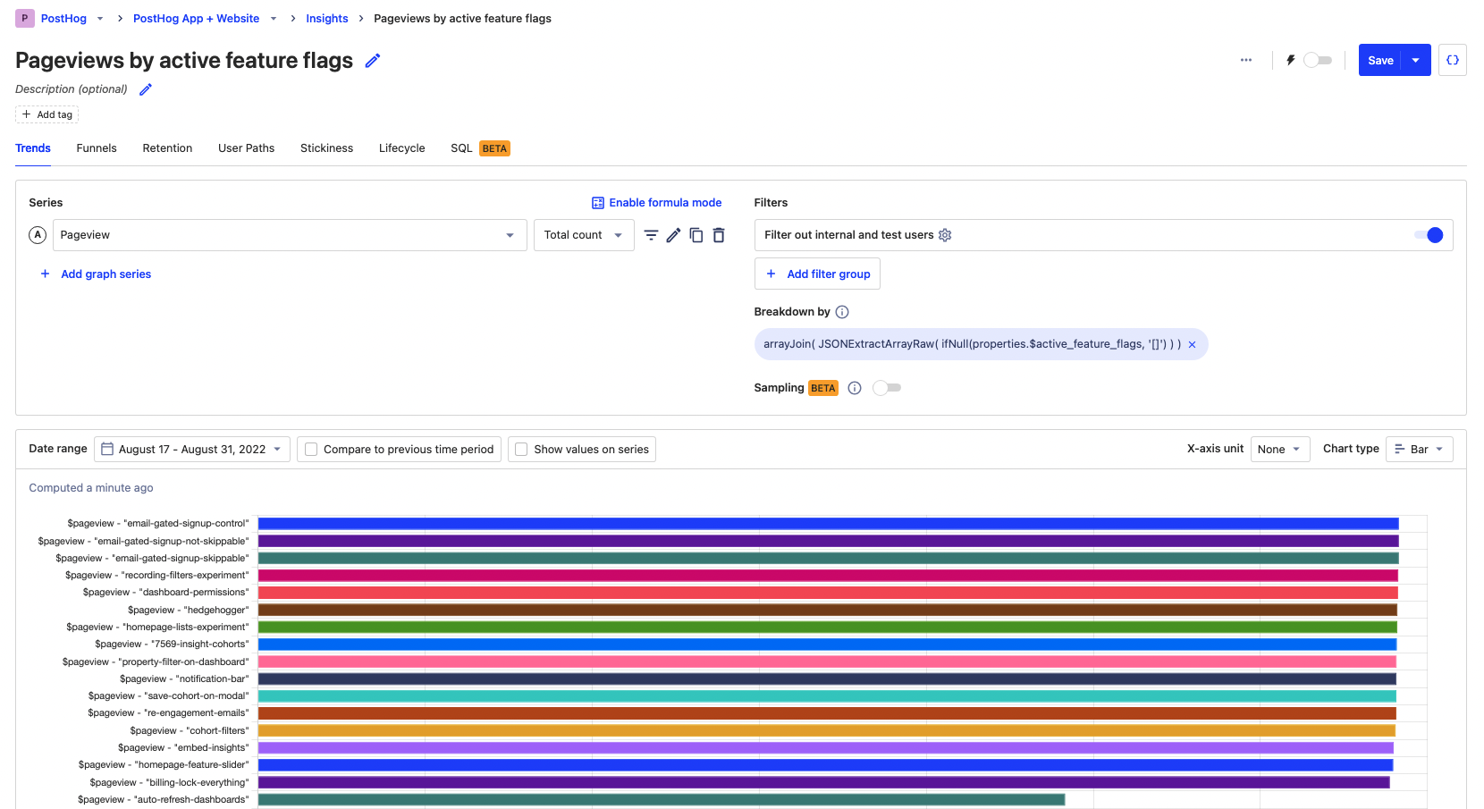The image size is (1484, 809).
Task: Click the rename series pencil icon
Action: [x=673, y=235]
